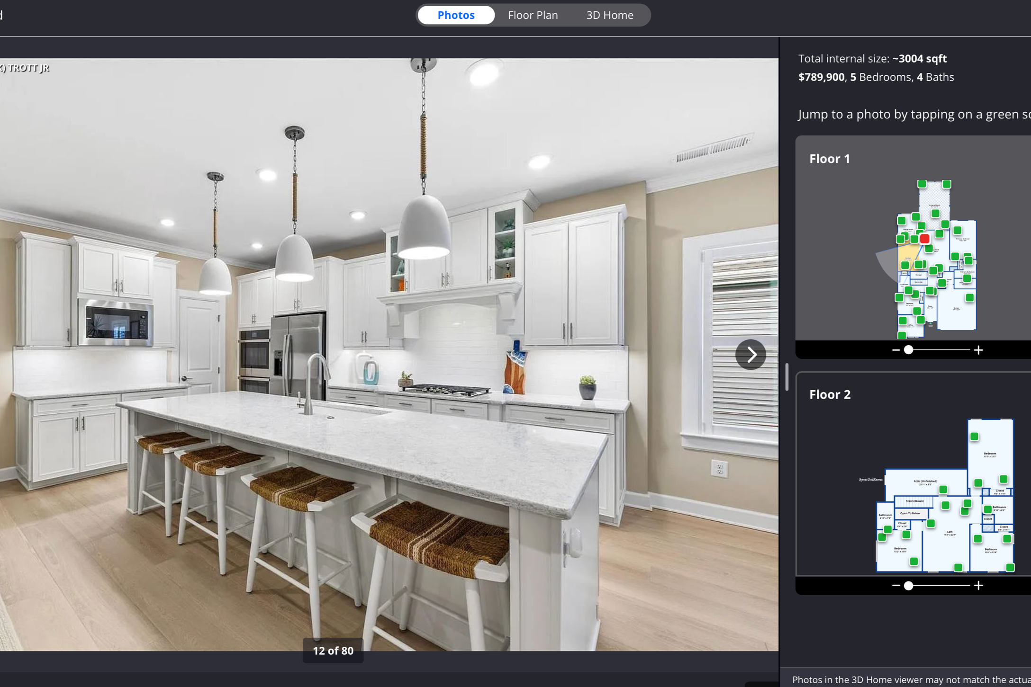Click the red current-photo marker on Floor 1
Viewport: 1031px width, 687px height.
(924, 239)
